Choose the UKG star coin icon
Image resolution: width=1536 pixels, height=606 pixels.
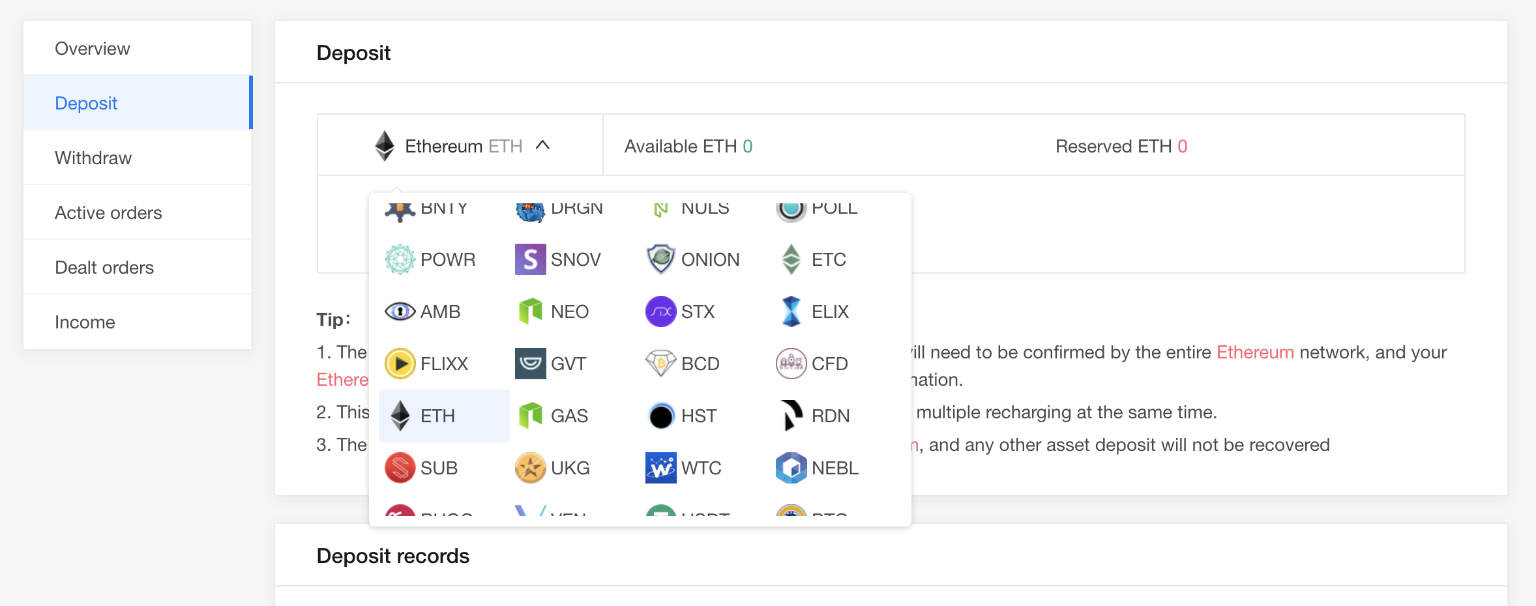pyautogui.click(x=530, y=468)
